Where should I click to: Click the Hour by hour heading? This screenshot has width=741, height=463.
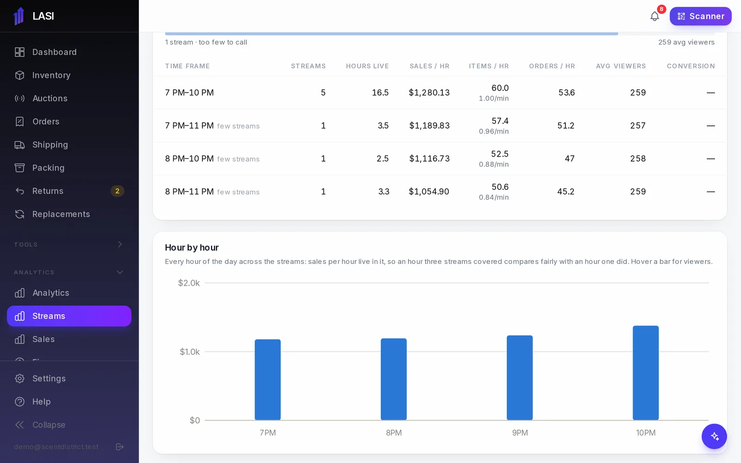(192, 248)
